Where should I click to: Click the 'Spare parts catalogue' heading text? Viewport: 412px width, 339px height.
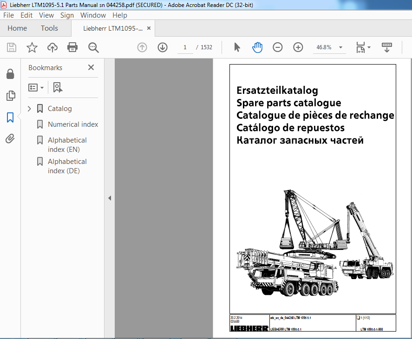click(x=289, y=103)
